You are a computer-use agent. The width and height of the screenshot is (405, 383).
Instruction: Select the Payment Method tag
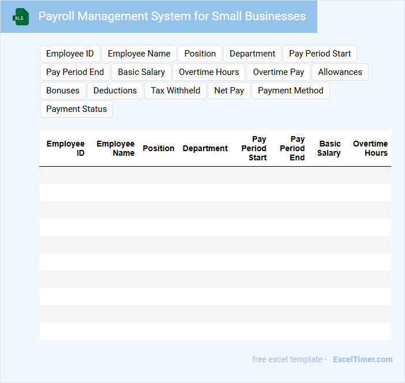(x=291, y=91)
